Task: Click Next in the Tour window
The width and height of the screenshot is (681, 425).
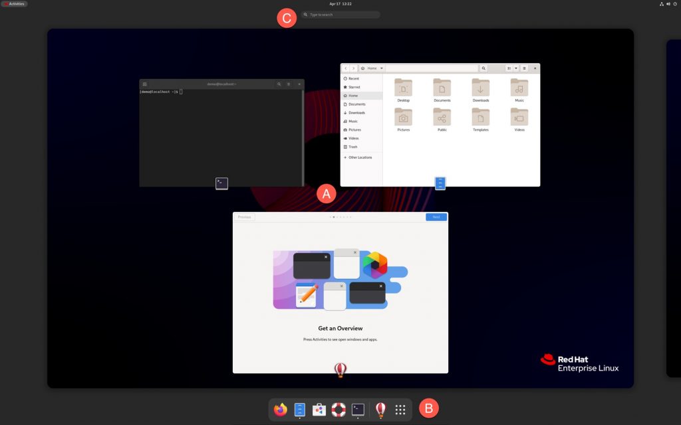Action: pos(436,216)
